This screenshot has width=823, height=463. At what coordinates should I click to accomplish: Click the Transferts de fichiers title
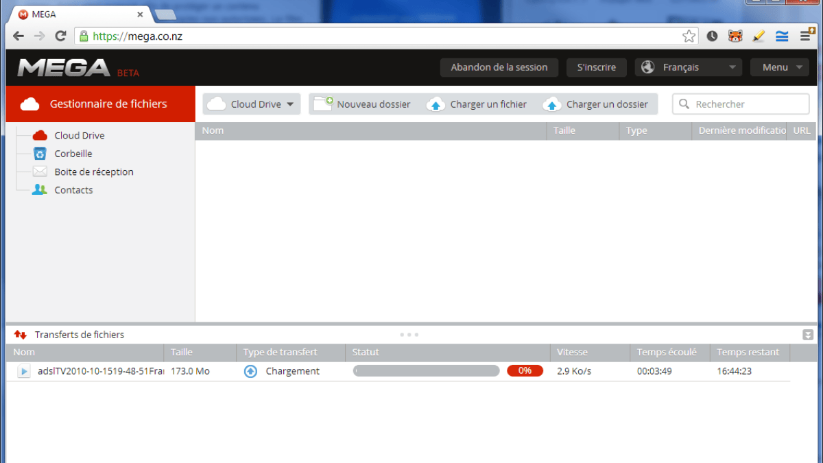(80, 335)
